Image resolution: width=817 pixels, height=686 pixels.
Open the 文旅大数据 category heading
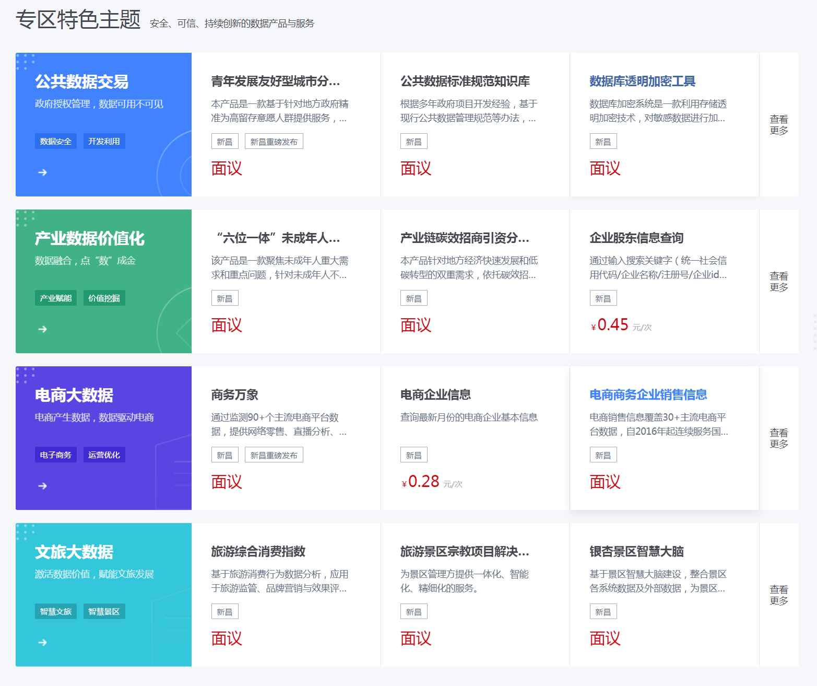click(x=74, y=552)
